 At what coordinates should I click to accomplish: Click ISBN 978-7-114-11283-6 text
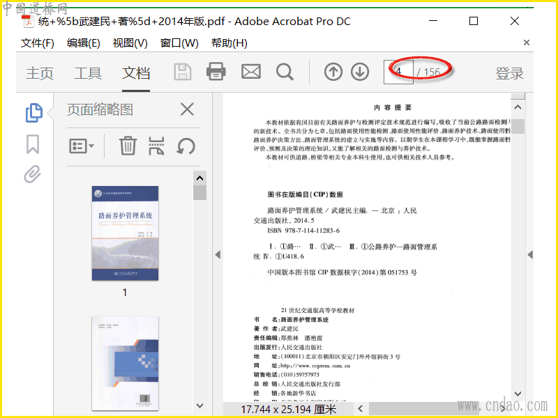coord(303,231)
